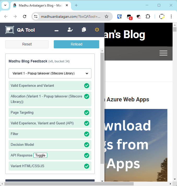The image size is (177, 186).
Task: Open the blue shield extension icon
Action: [120, 16]
